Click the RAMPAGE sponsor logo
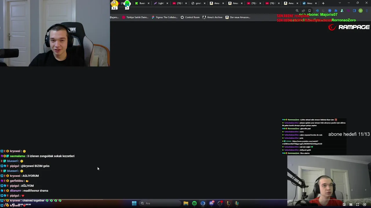The width and height of the screenshot is (371, 208). [349, 27]
